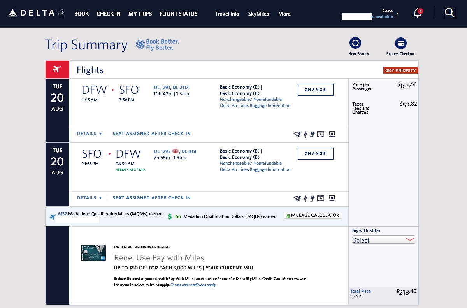Viewport: 467px width, 308px height.
Task: Click the MILEAGE CALCULATOR button
Action: 313,215
